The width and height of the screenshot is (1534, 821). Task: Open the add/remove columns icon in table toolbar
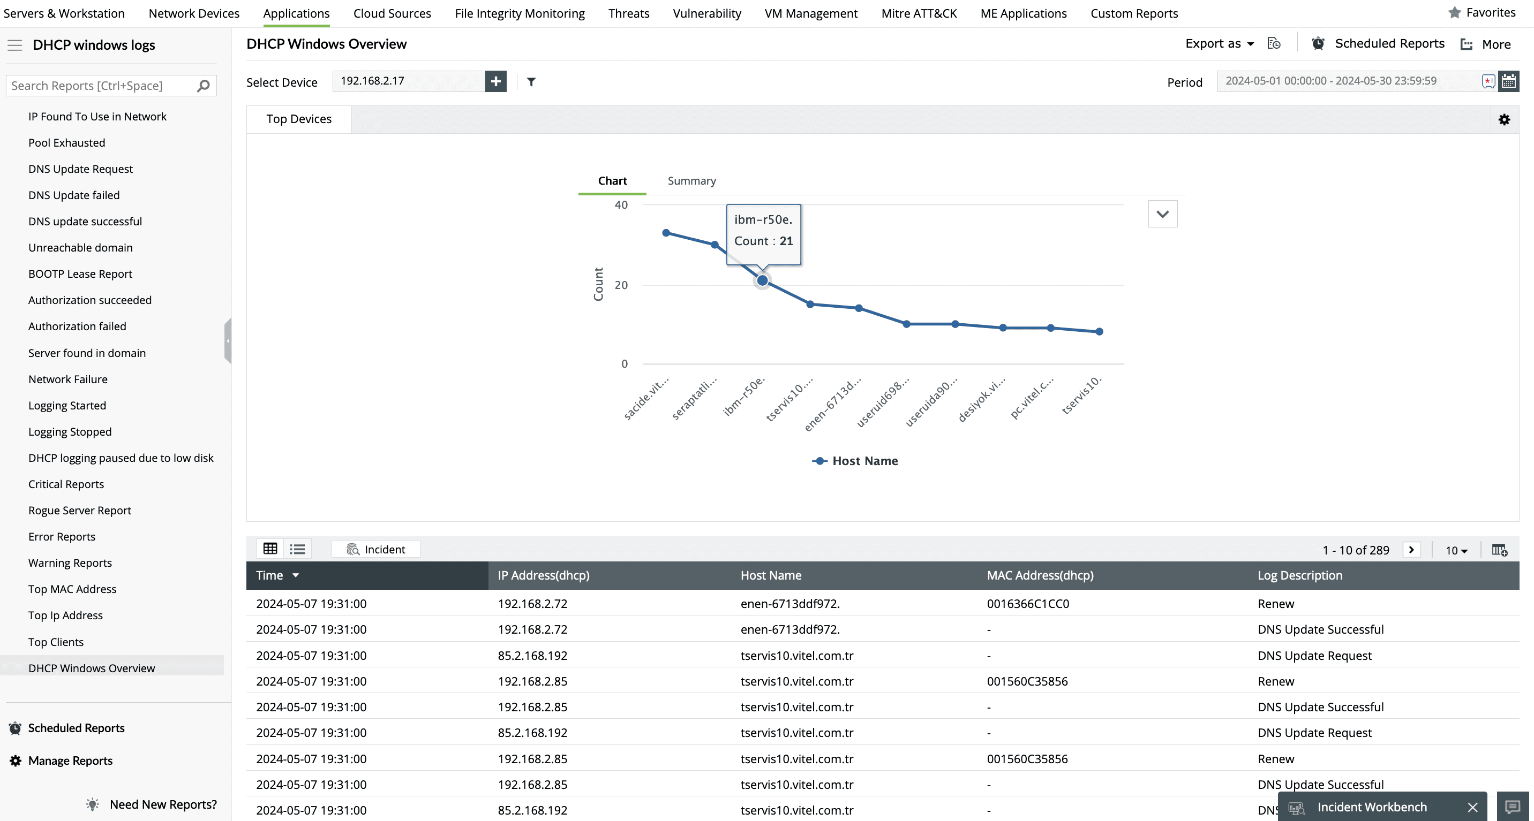tap(1499, 550)
